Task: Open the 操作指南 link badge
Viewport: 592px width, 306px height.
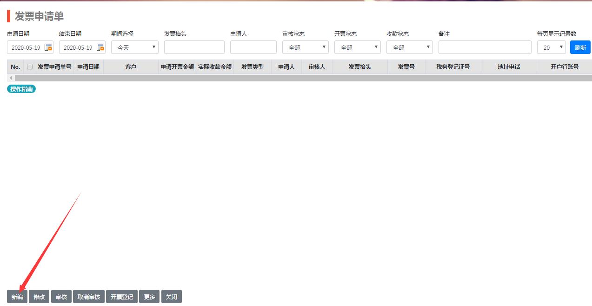Action: (21, 89)
